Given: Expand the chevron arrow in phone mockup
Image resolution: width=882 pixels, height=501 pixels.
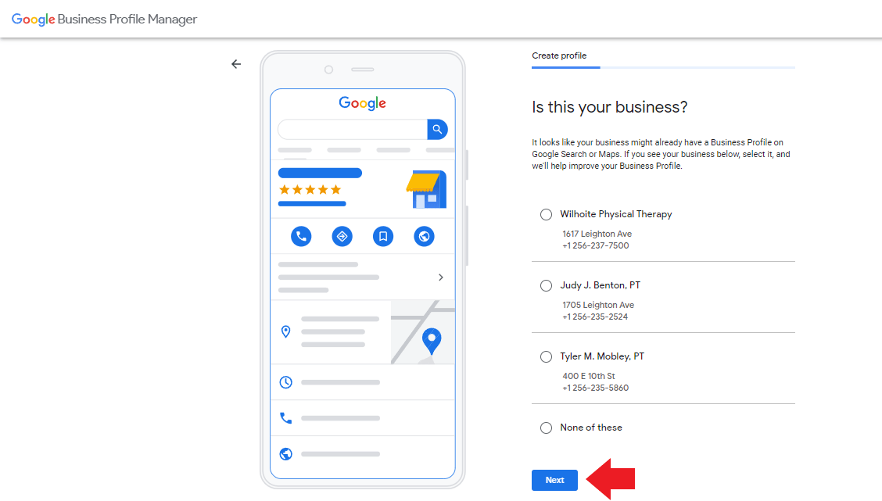Looking at the screenshot, I should [441, 277].
